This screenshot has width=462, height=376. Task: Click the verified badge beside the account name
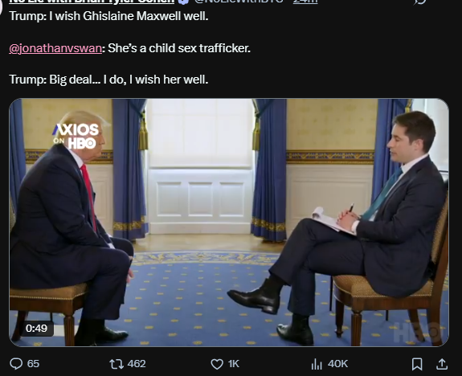(183, 2)
